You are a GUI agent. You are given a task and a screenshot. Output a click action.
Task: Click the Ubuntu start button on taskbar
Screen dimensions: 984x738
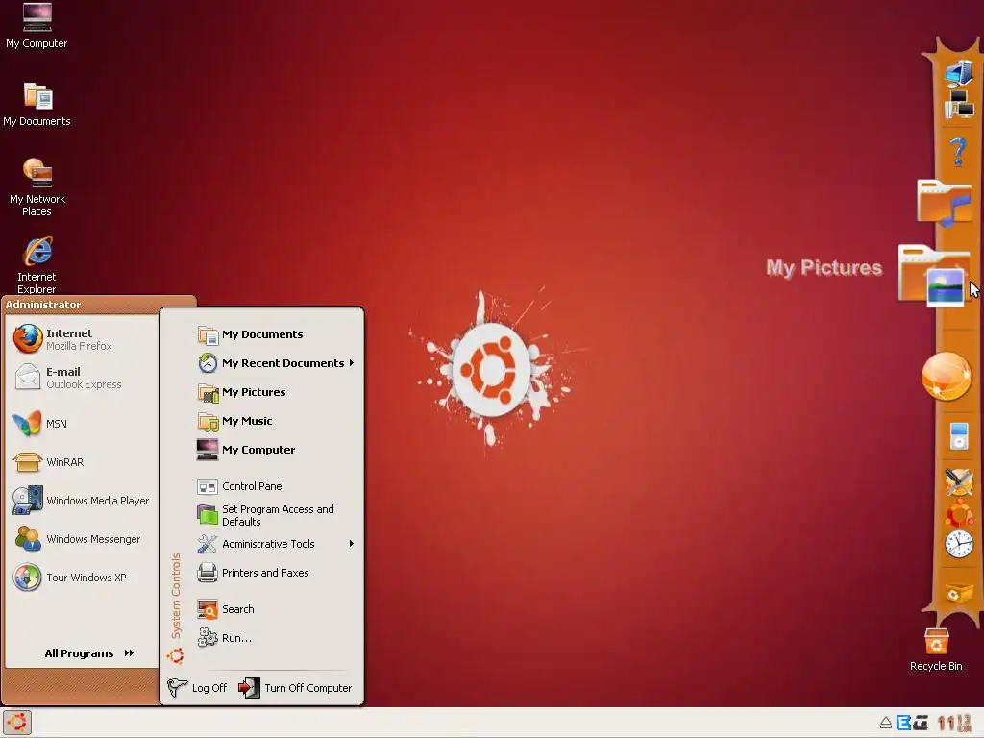[17, 723]
